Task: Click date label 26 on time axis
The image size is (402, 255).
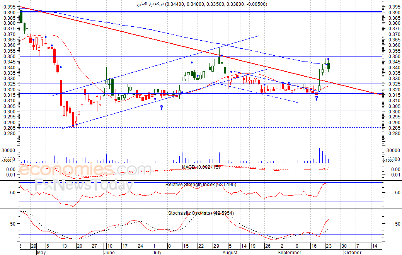Action: pos(267,246)
